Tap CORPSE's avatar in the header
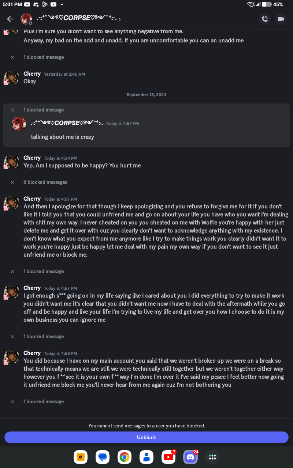 pos(26,19)
